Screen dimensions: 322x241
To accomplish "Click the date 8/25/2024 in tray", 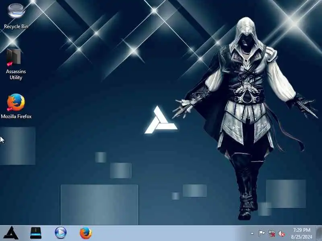I will click(x=301, y=237).
